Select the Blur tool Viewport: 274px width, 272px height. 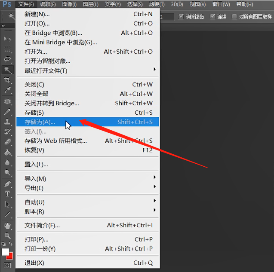click(7, 162)
